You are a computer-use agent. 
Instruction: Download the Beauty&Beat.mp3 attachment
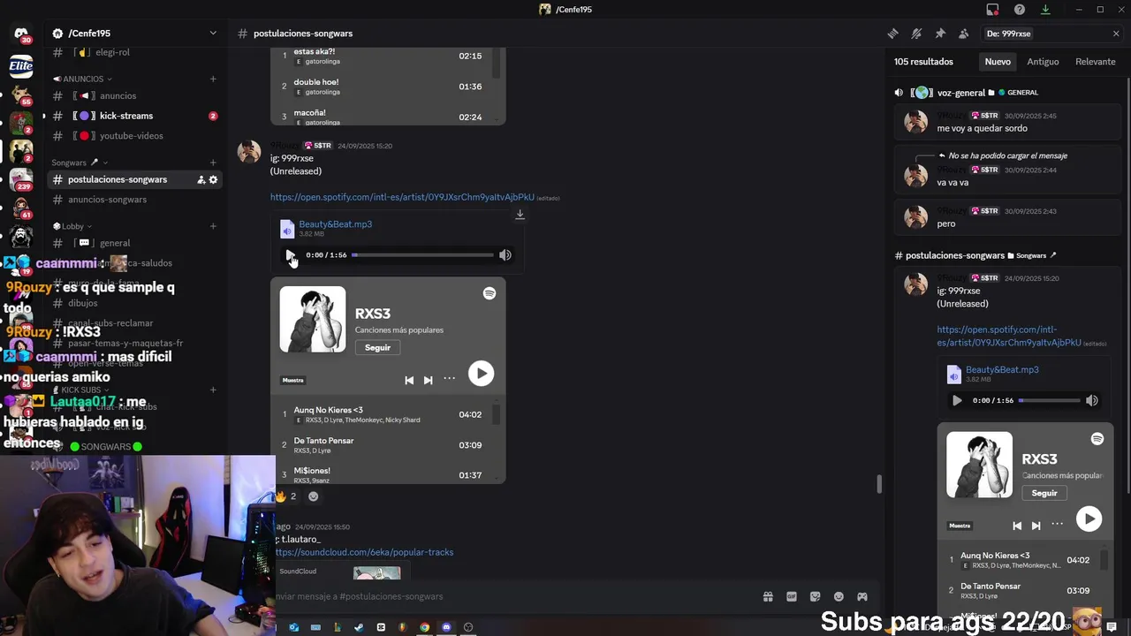[x=520, y=215]
